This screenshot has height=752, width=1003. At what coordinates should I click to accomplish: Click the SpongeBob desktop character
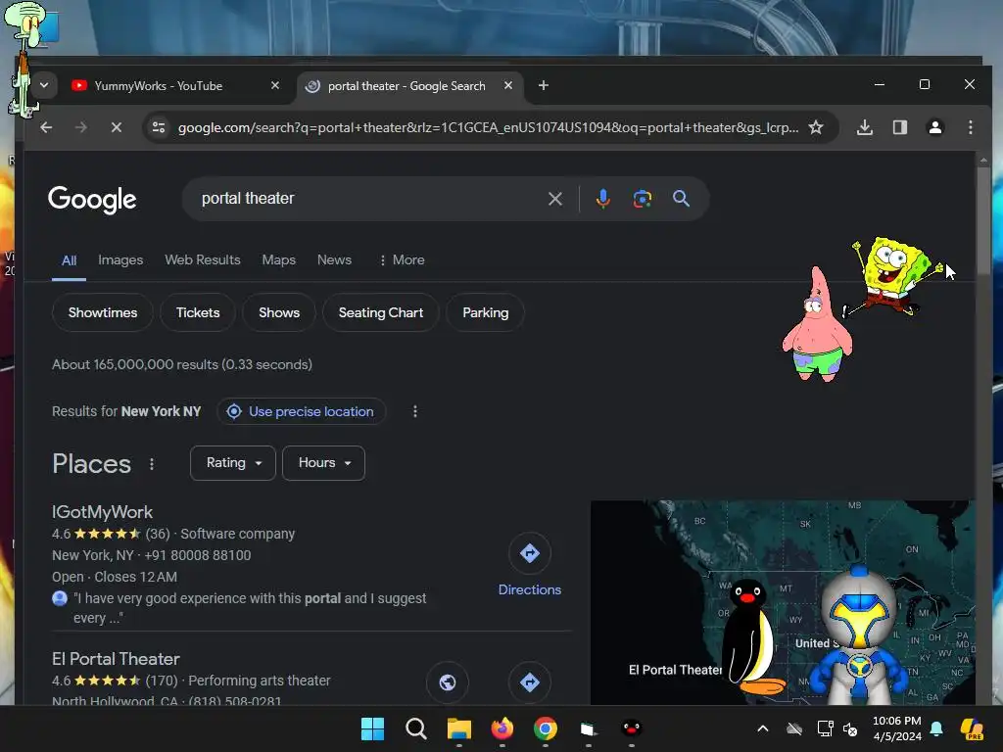click(x=893, y=275)
